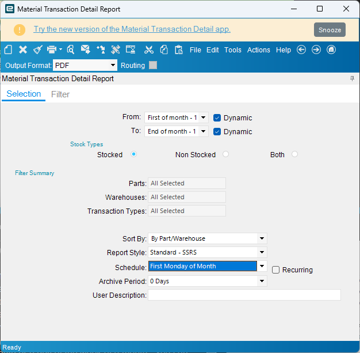
Task: Open the Tools menu
Action: tap(233, 50)
